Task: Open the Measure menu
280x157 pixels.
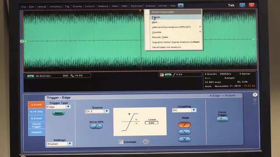Action: pyautogui.click(x=103, y=6)
